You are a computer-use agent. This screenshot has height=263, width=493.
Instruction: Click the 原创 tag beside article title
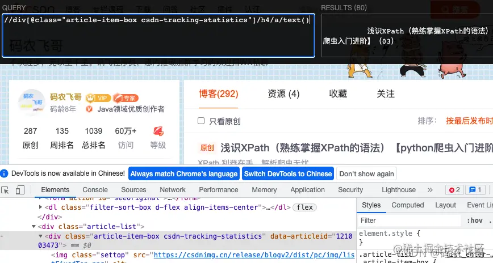[207, 147]
